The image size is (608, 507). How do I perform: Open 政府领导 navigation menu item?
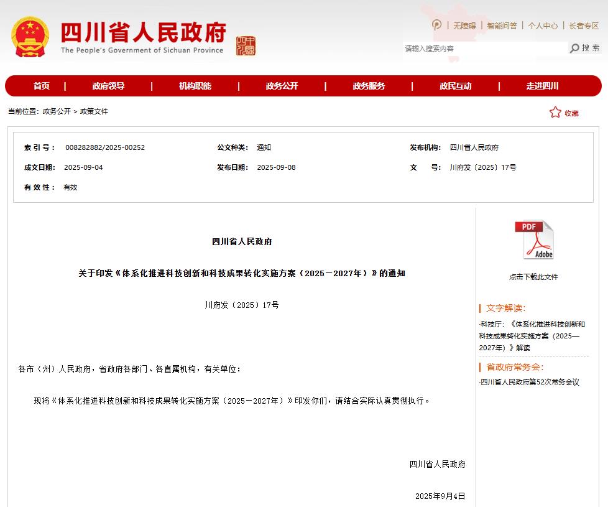pyautogui.click(x=108, y=86)
